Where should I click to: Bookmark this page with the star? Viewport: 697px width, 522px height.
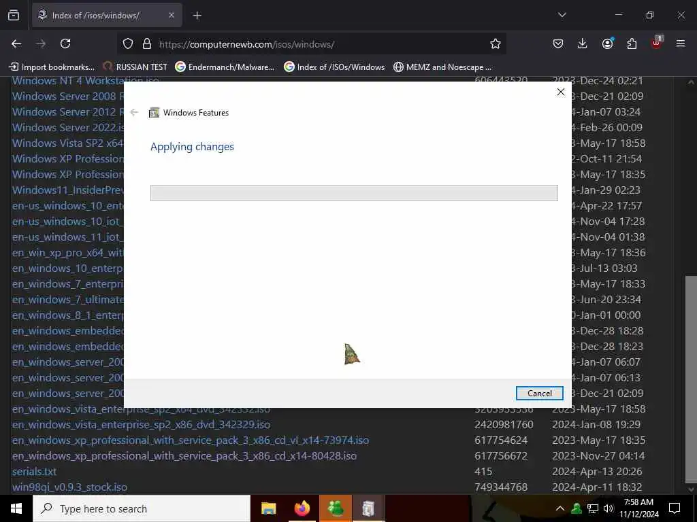[x=496, y=43]
